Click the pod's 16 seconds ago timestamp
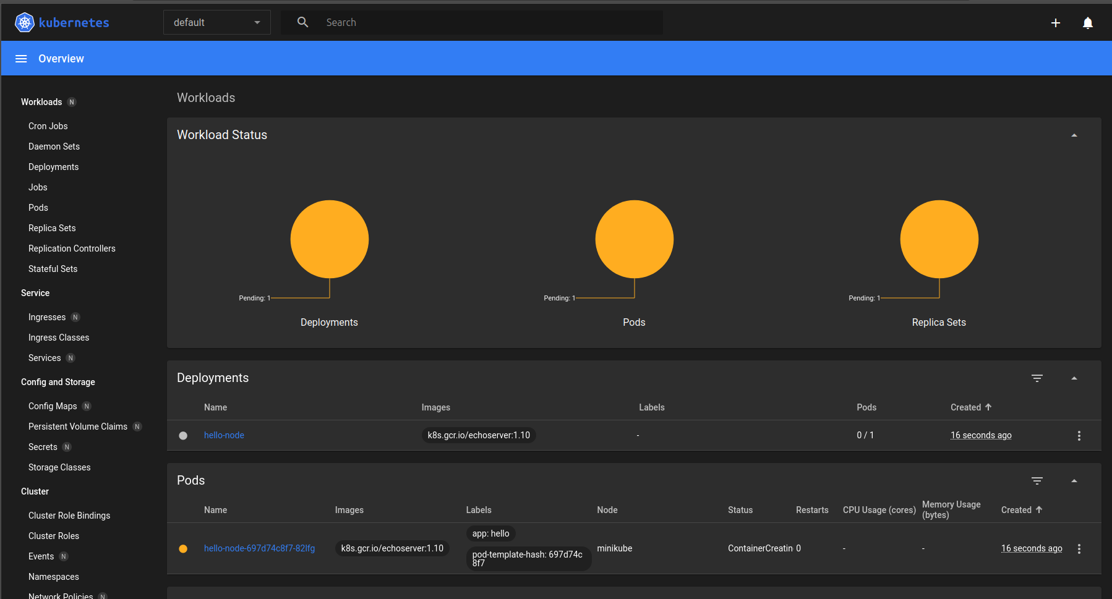The image size is (1112, 599). pyautogui.click(x=1032, y=548)
